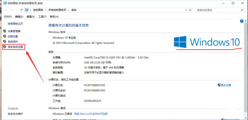Click shield icon beside 设备管理器
Viewport: 248px width, 120px height.
point(5,31)
